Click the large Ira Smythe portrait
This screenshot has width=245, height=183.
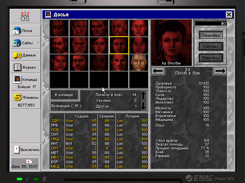coord(171,42)
